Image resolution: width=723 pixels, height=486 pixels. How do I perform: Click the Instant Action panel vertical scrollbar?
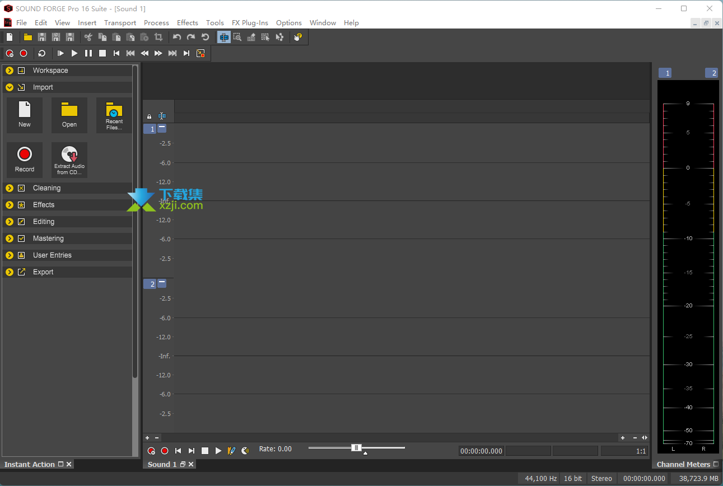(135, 222)
